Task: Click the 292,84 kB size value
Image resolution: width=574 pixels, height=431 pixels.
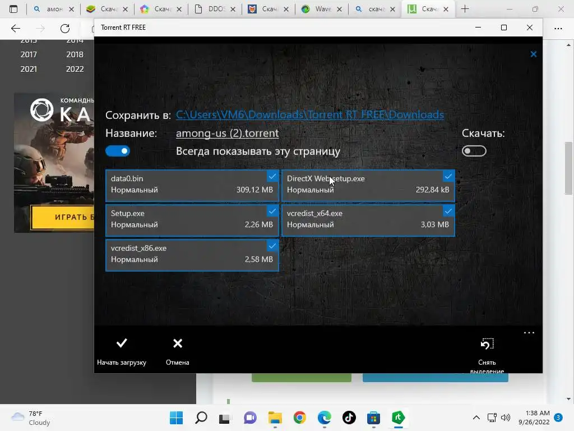Action: pyautogui.click(x=432, y=190)
